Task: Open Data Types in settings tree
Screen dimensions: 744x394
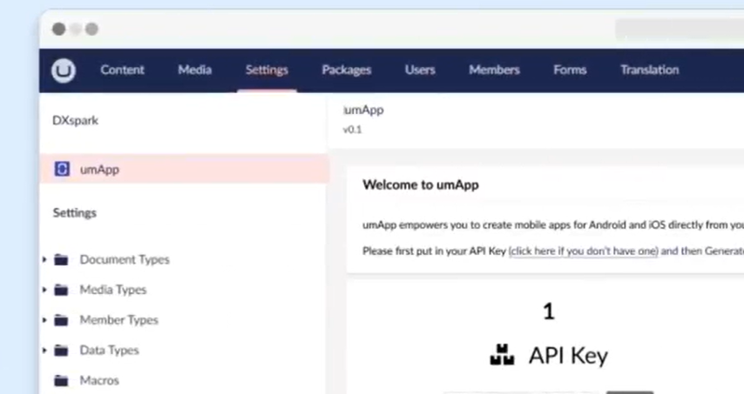Action: coord(109,351)
